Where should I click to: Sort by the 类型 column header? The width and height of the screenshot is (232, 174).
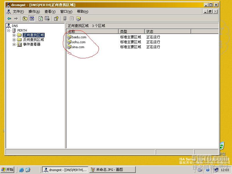pyautogui.click(x=131, y=31)
